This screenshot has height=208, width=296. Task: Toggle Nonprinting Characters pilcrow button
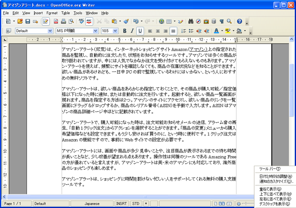tap(222, 21)
